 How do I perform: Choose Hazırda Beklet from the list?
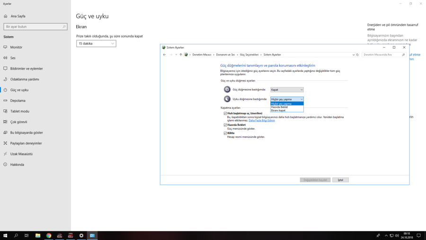click(x=287, y=107)
